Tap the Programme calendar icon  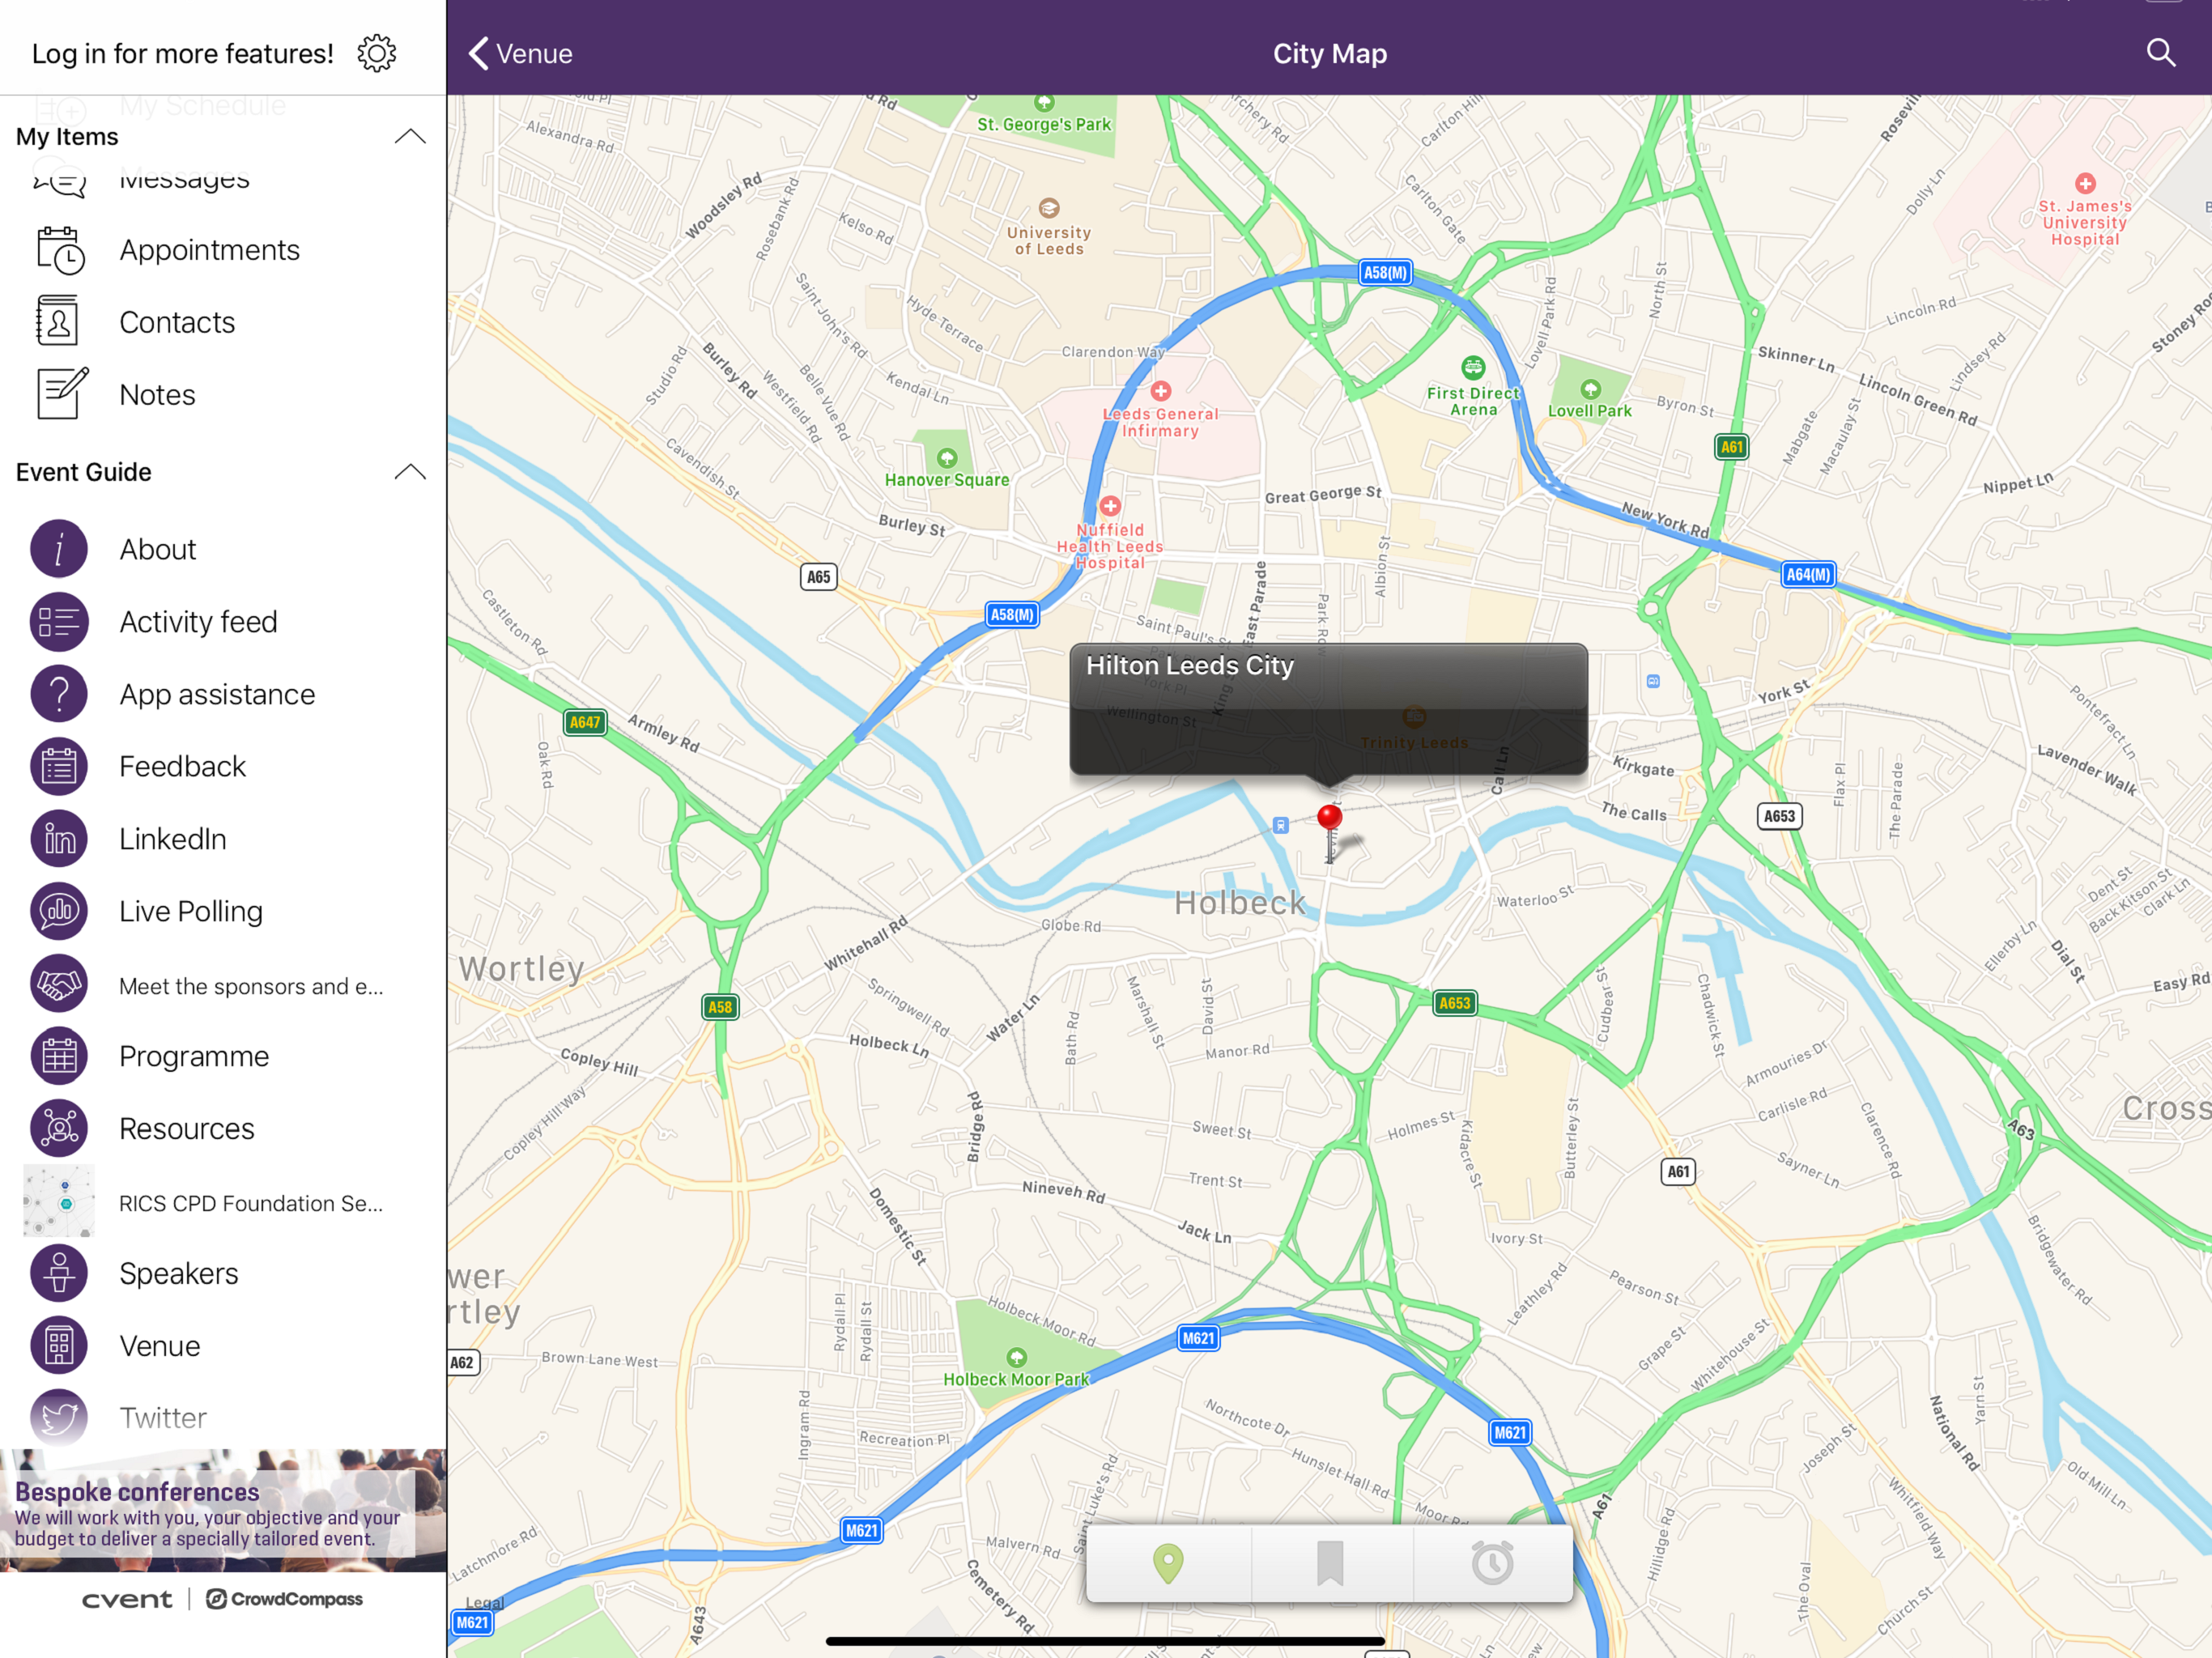pyautogui.click(x=59, y=1056)
